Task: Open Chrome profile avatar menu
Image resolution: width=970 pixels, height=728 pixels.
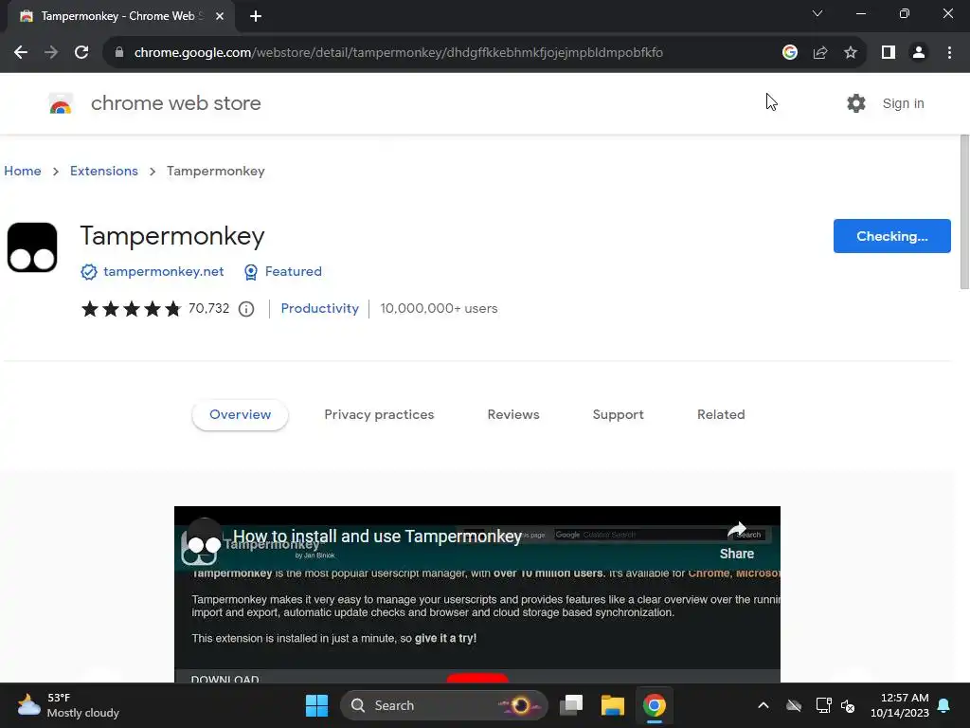Action: pos(919,53)
